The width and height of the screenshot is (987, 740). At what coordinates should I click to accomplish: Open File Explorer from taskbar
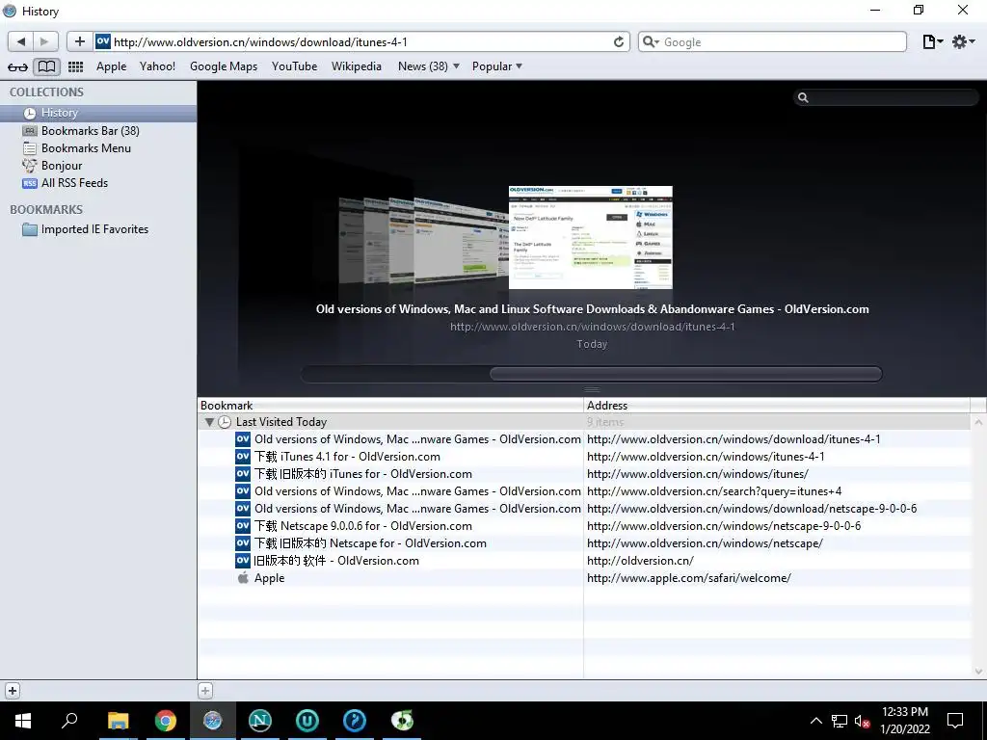(x=118, y=721)
